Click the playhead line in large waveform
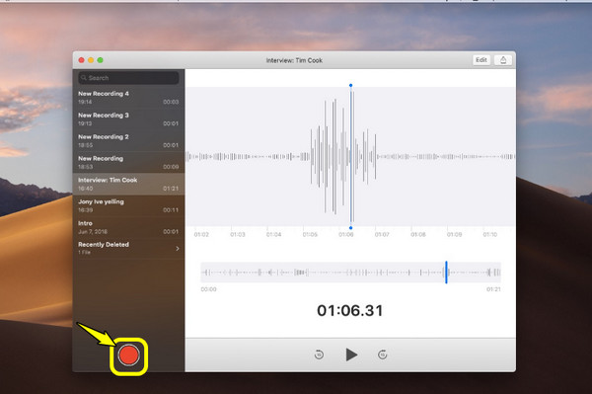592x394 pixels. coord(350,156)
